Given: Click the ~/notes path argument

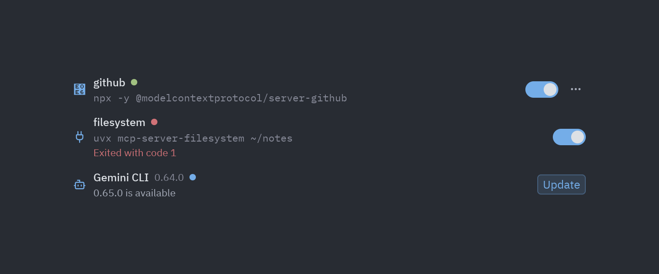Looking at the screenshot, I should [x=271, y=138].
